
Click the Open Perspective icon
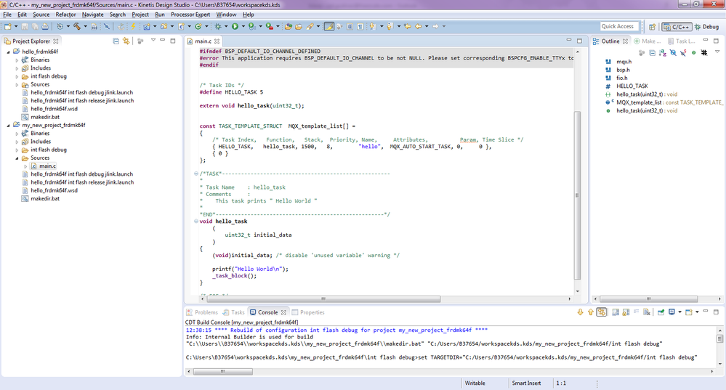(652, 27)
